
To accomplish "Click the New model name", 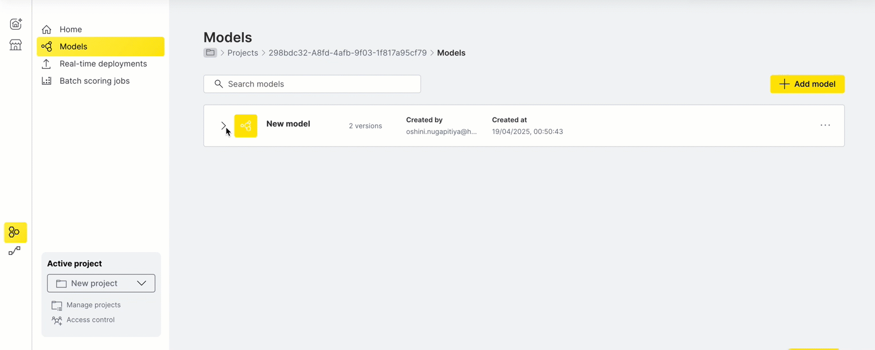I will 288,124.
